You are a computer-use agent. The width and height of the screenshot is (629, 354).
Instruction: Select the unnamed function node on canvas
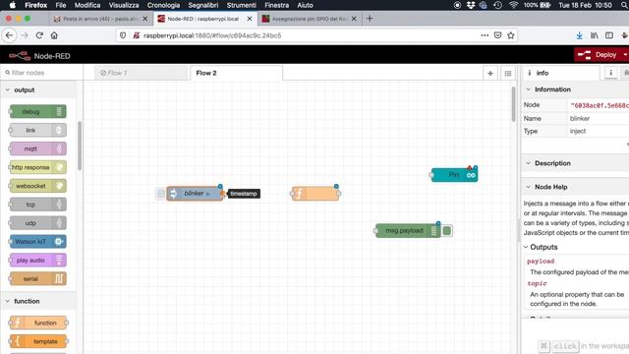click(x=315, y=194)
